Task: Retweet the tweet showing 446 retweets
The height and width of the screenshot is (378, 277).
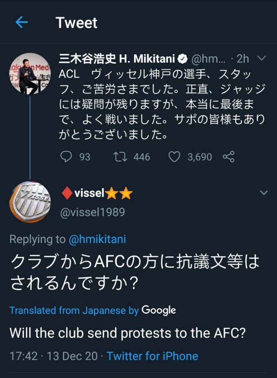Action: 120,157
